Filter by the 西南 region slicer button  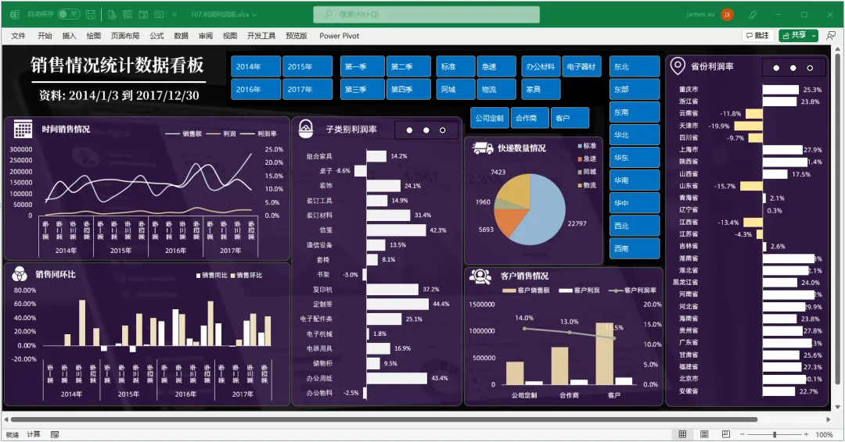(x=635, y=248)
